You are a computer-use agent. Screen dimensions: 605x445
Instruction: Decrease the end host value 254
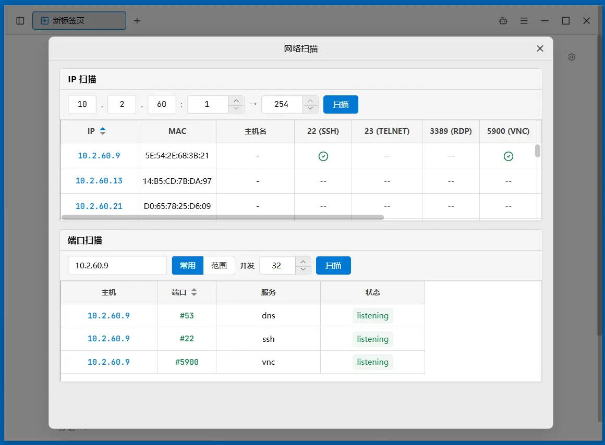310,109
